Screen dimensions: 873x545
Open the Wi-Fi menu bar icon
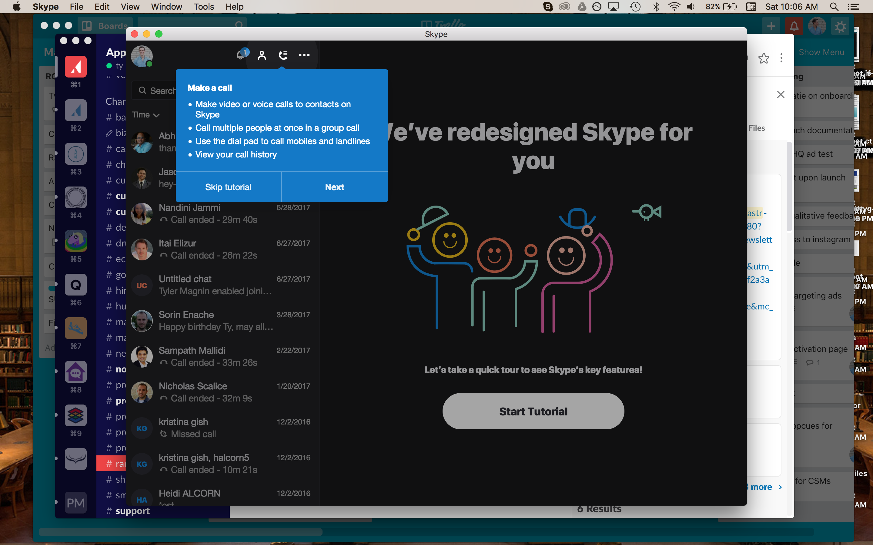pos(674,6)
